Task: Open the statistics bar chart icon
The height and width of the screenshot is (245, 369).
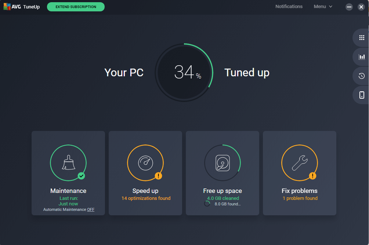Action: [362, 57]
